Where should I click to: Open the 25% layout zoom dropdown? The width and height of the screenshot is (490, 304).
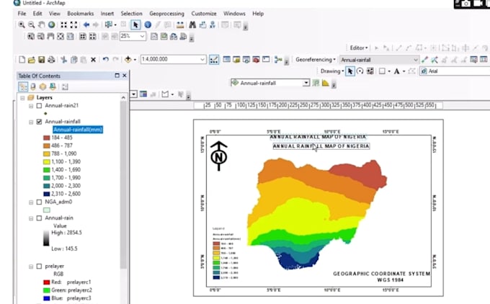click(142, 36)
